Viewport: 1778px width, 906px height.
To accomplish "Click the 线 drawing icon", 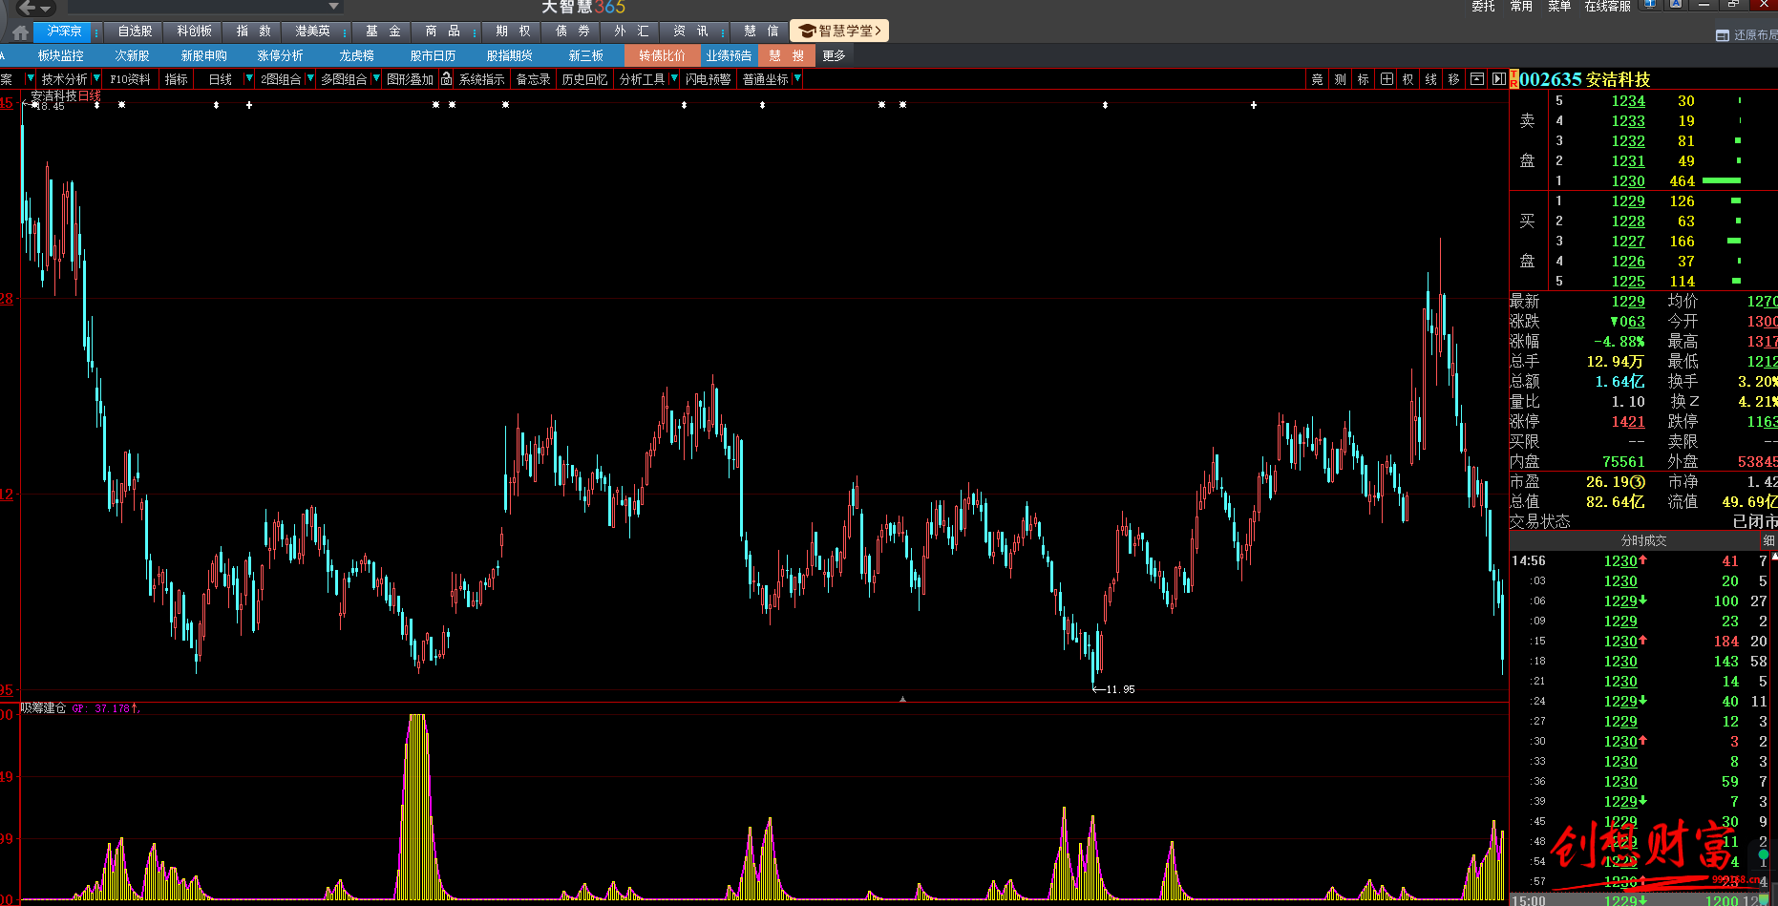I will [x=1430, y=79].
